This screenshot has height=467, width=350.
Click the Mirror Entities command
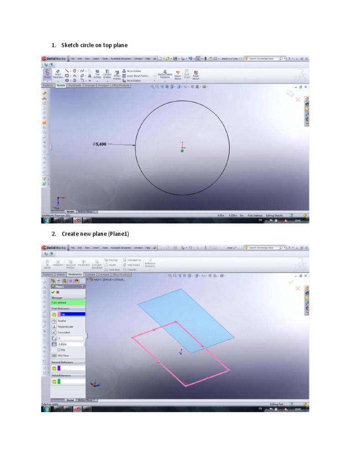tap(132, 71)
